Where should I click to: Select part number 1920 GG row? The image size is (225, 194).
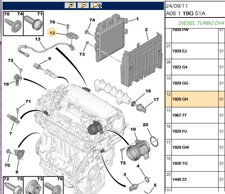point(195,83)
